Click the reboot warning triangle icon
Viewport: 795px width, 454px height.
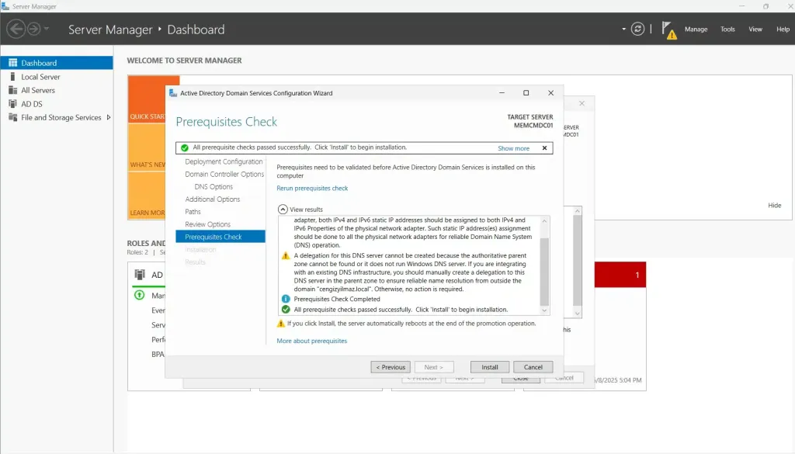tap(280, 324)
